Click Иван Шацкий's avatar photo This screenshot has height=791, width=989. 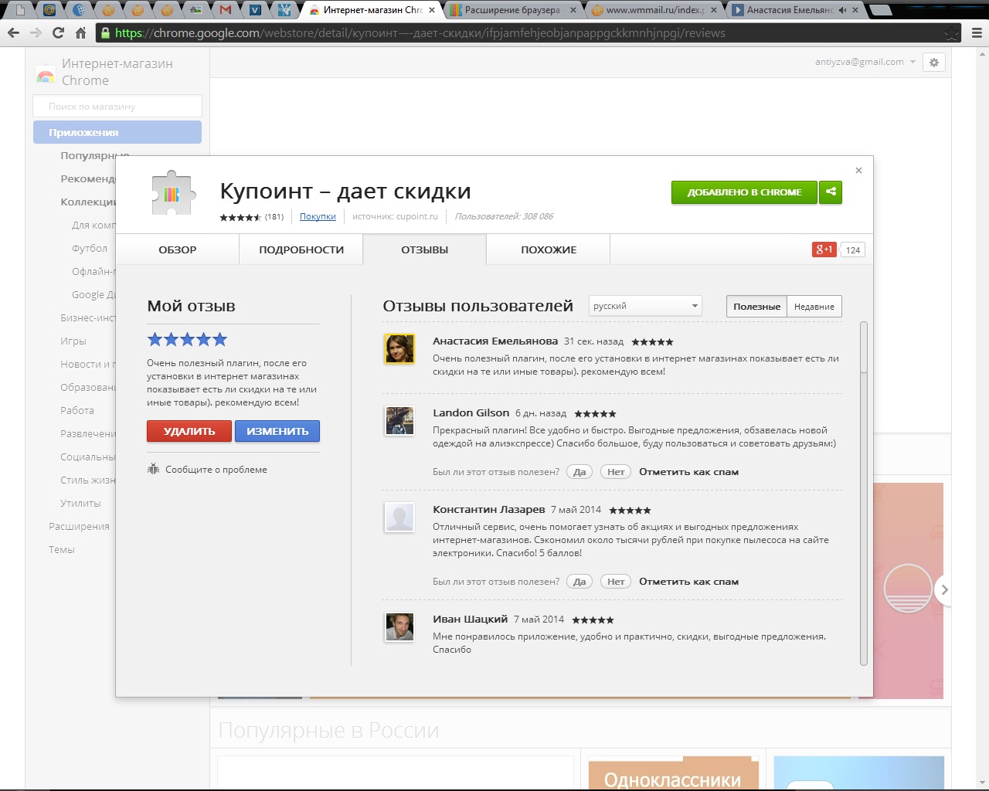coord(399,627)
